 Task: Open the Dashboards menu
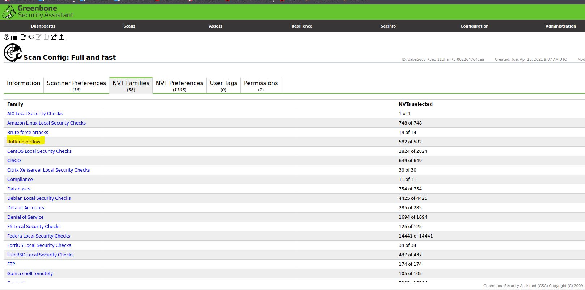(43, 26)
